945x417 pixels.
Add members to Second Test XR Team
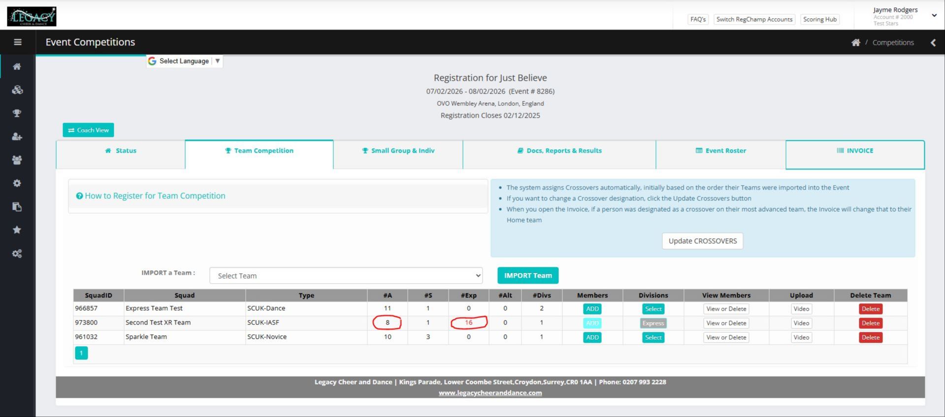(x=592, y=323)
